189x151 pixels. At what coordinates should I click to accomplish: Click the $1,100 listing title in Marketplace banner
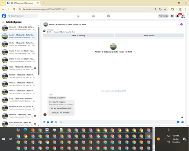(61, 32)
